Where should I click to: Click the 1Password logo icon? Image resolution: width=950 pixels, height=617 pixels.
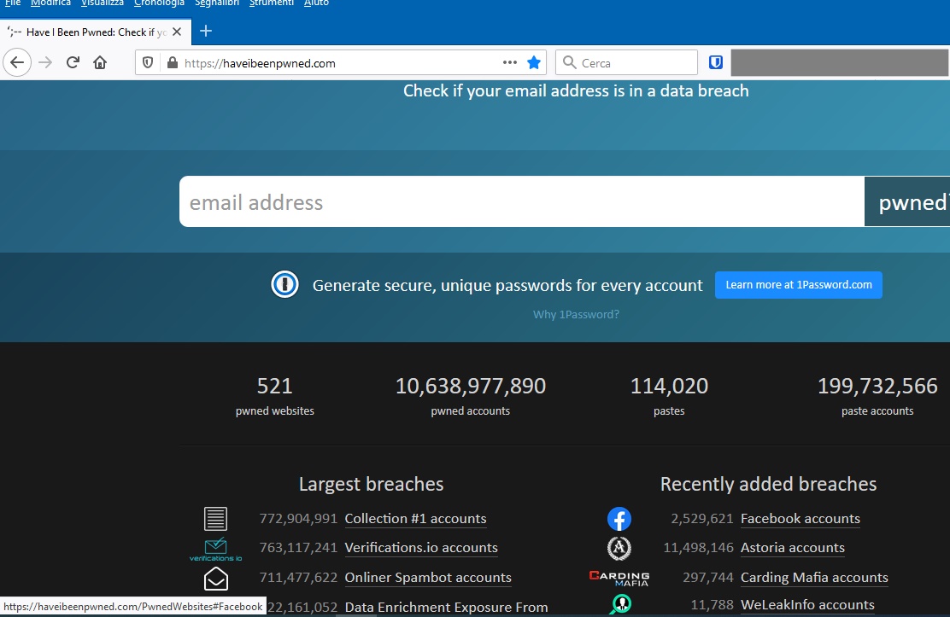coord(284,284)
